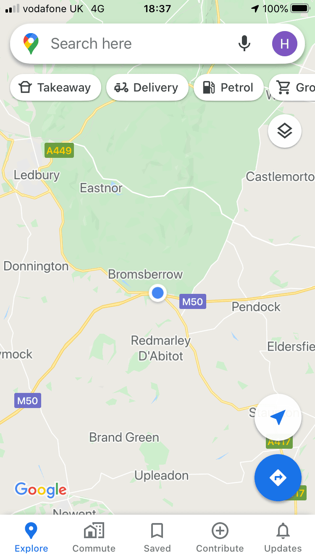Tap the A449 road marker
This screenshot has width=315, height=560.
point(59,150)
